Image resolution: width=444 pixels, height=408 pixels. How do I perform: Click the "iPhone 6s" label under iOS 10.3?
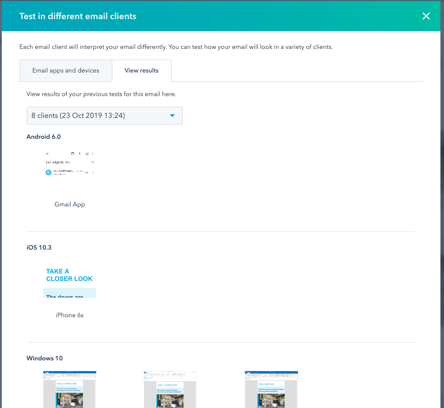point(69,315)
